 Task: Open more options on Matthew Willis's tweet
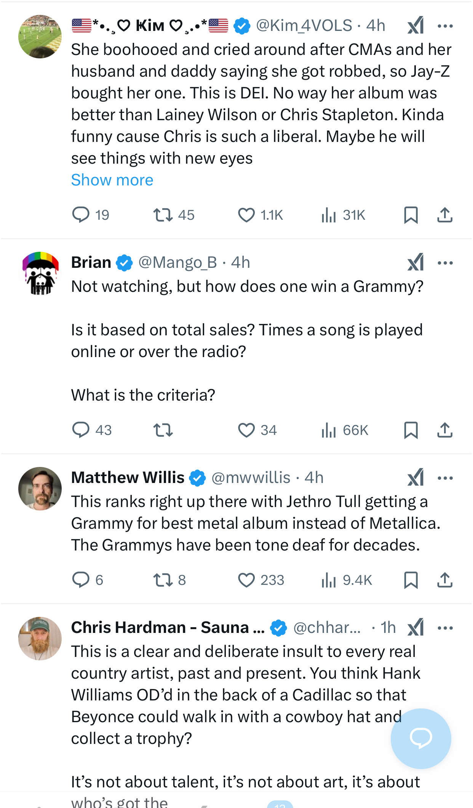click(x=445, y=478)
